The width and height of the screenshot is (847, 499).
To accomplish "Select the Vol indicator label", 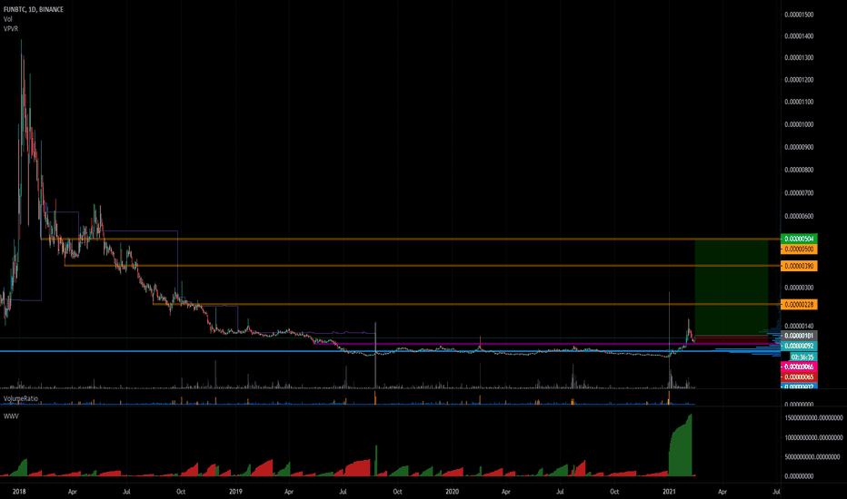I will [7, 19].
